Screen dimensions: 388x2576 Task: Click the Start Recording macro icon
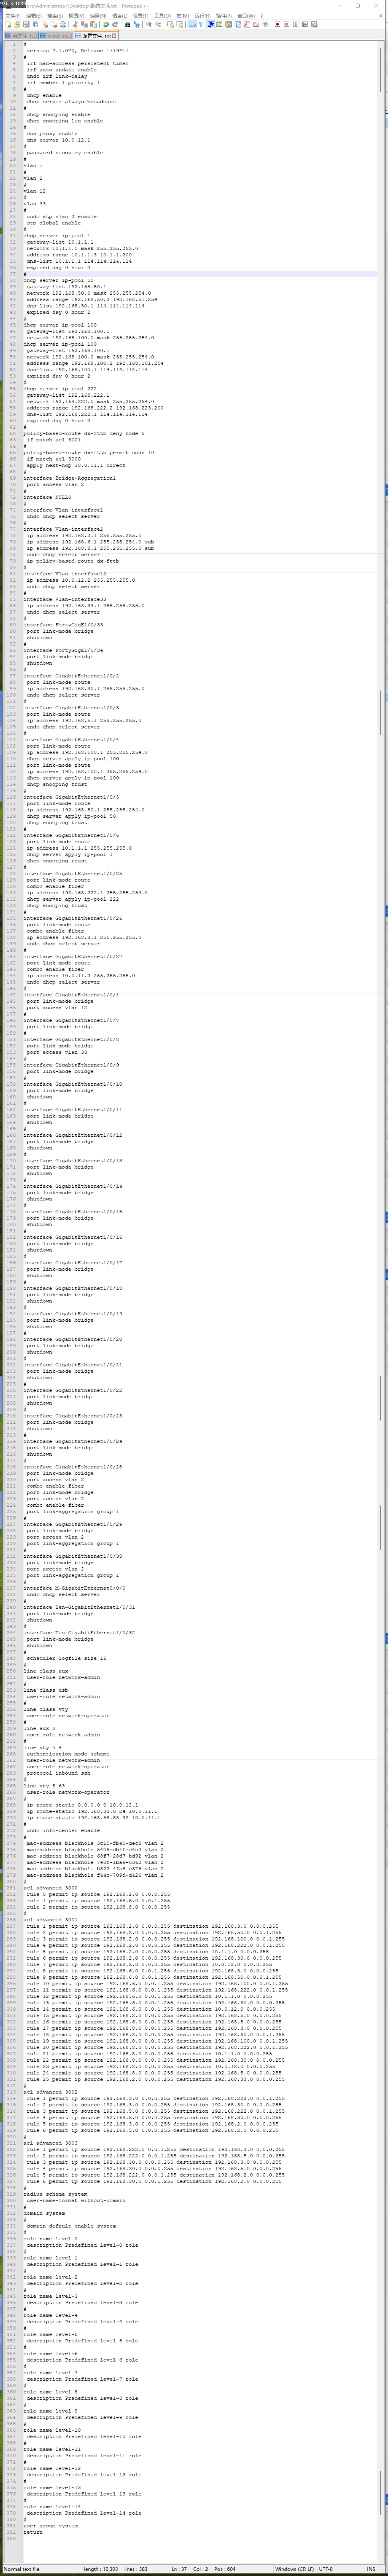pyautogui.click(x=277, y=24)
